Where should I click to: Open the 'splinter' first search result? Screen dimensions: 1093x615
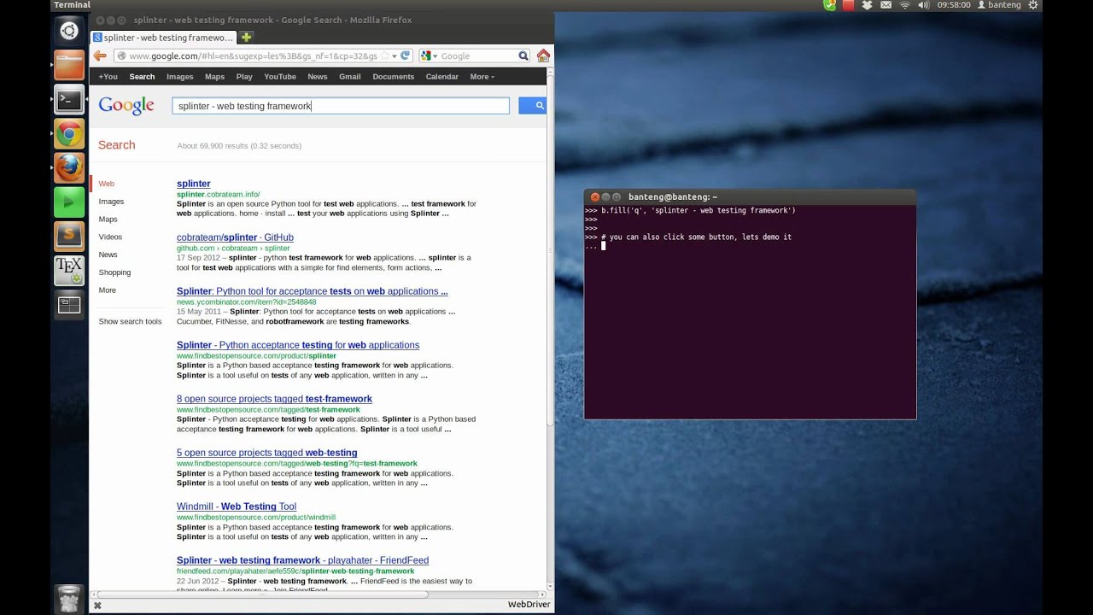coord(193,184)
